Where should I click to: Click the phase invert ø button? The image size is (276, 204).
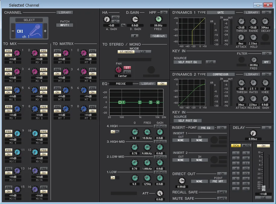click(x=135, y=36)
